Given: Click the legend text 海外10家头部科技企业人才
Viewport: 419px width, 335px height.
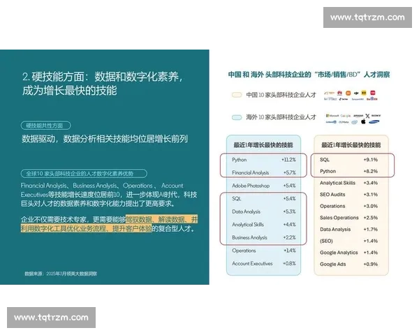Looking at the screenshot, I should (x=281, y=117).
